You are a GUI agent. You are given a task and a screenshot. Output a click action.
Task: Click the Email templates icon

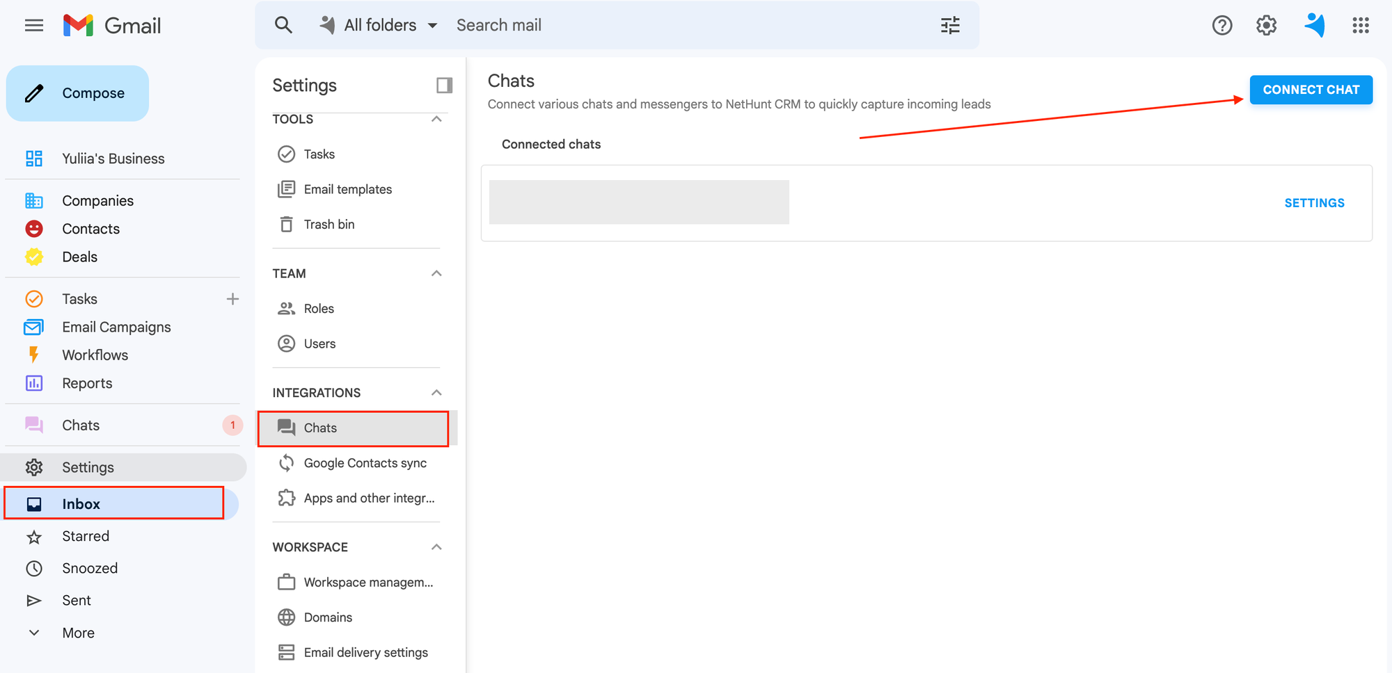(x=286, y=189)
